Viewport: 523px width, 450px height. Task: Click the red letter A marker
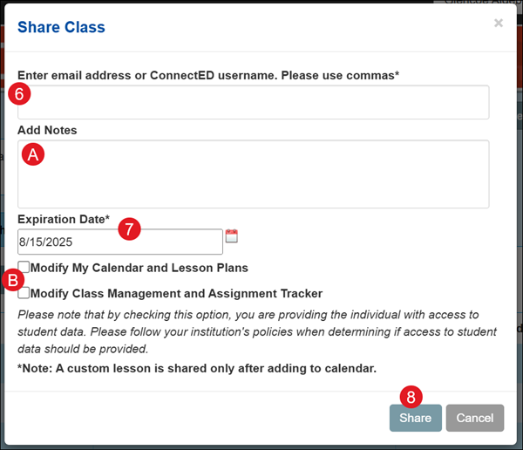[33, 154]
